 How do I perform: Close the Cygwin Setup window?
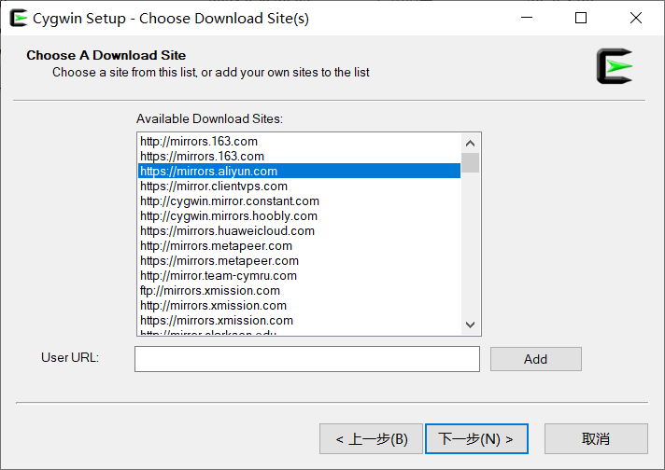pos(636,18)
